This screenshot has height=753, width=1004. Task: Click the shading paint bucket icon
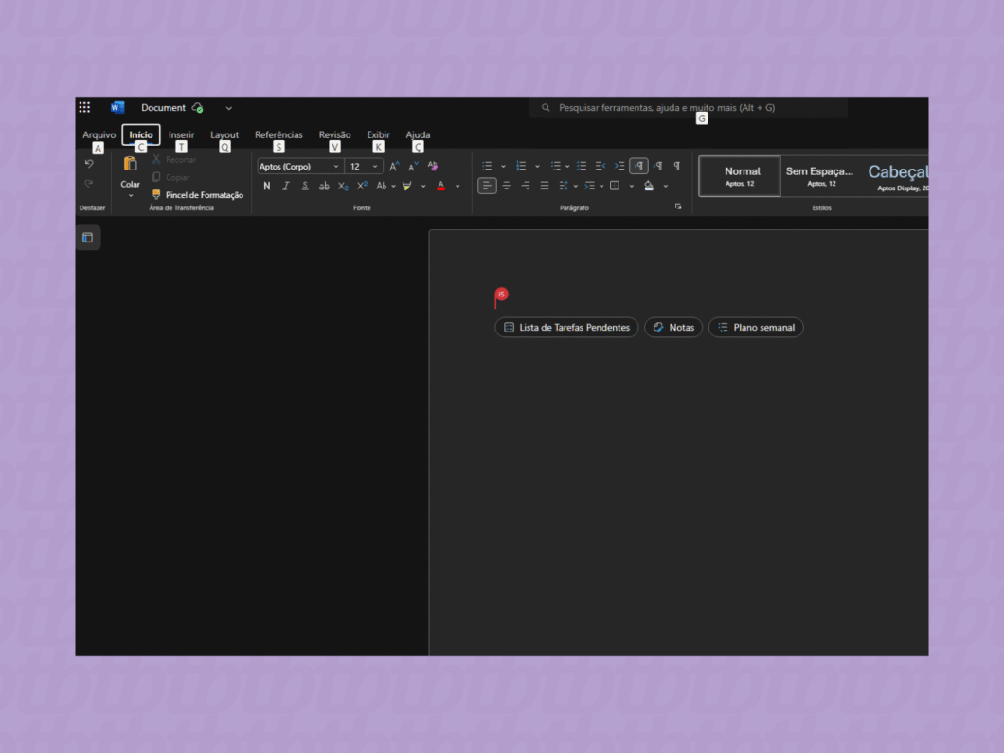point(649,187)
